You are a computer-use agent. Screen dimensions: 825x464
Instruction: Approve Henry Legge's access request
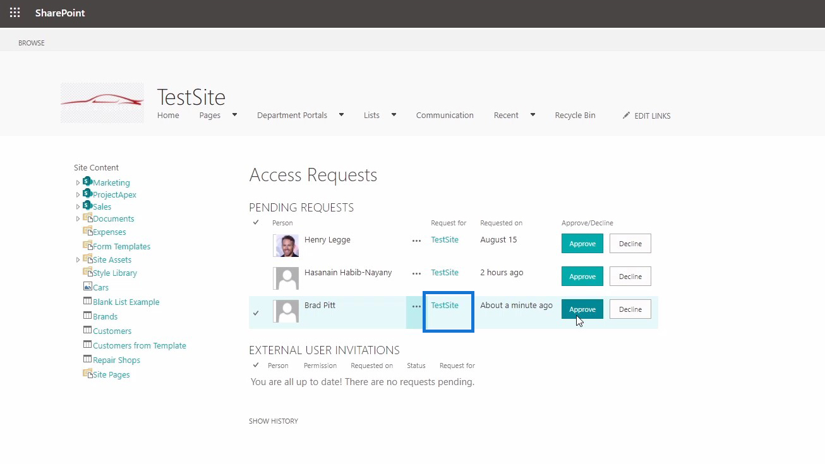(582, 244)
